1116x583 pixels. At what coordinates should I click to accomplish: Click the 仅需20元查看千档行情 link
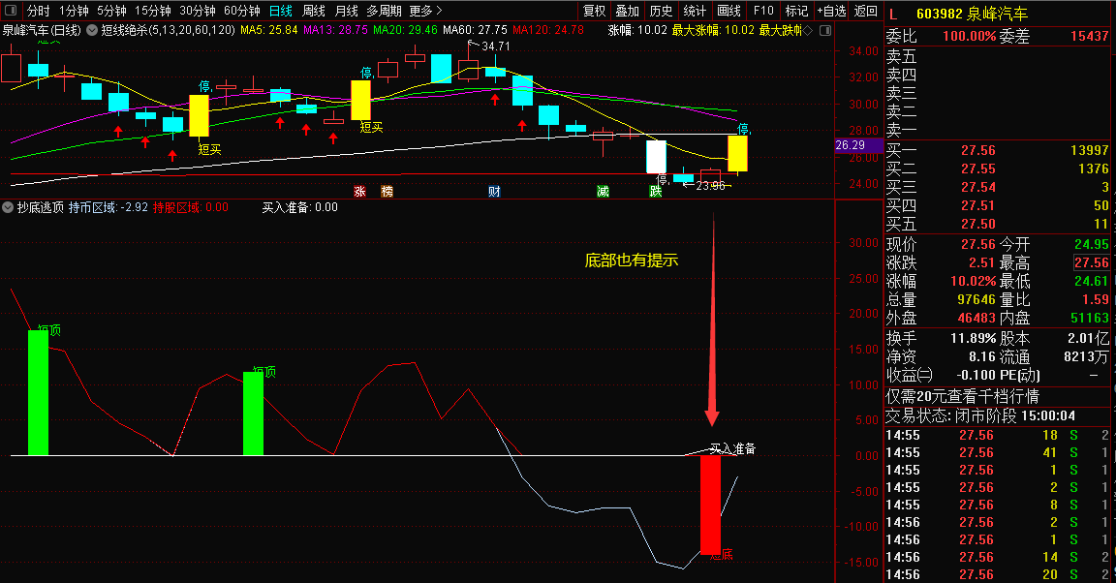coord(962,396)
